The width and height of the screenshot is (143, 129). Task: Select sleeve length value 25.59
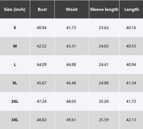coord(104,120)
